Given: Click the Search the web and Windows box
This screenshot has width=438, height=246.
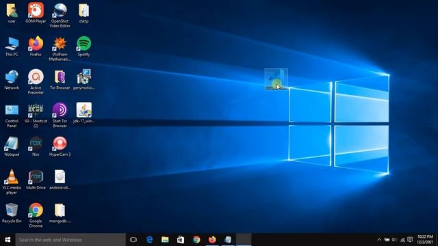Looking at the screenshot, I should [70, 240].
